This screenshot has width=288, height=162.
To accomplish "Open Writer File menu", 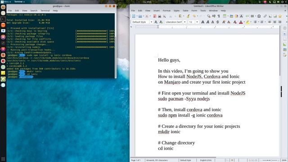I will (133, 11).
